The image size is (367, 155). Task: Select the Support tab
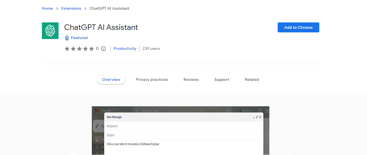coord(222,80)
